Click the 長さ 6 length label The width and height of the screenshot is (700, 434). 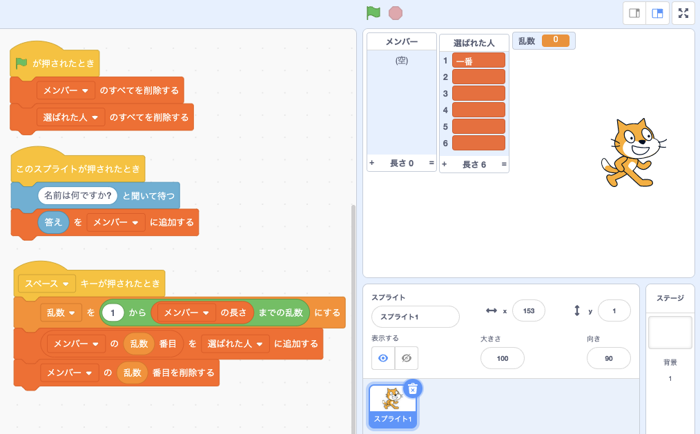pyautogui.click(x=474, y=165)
